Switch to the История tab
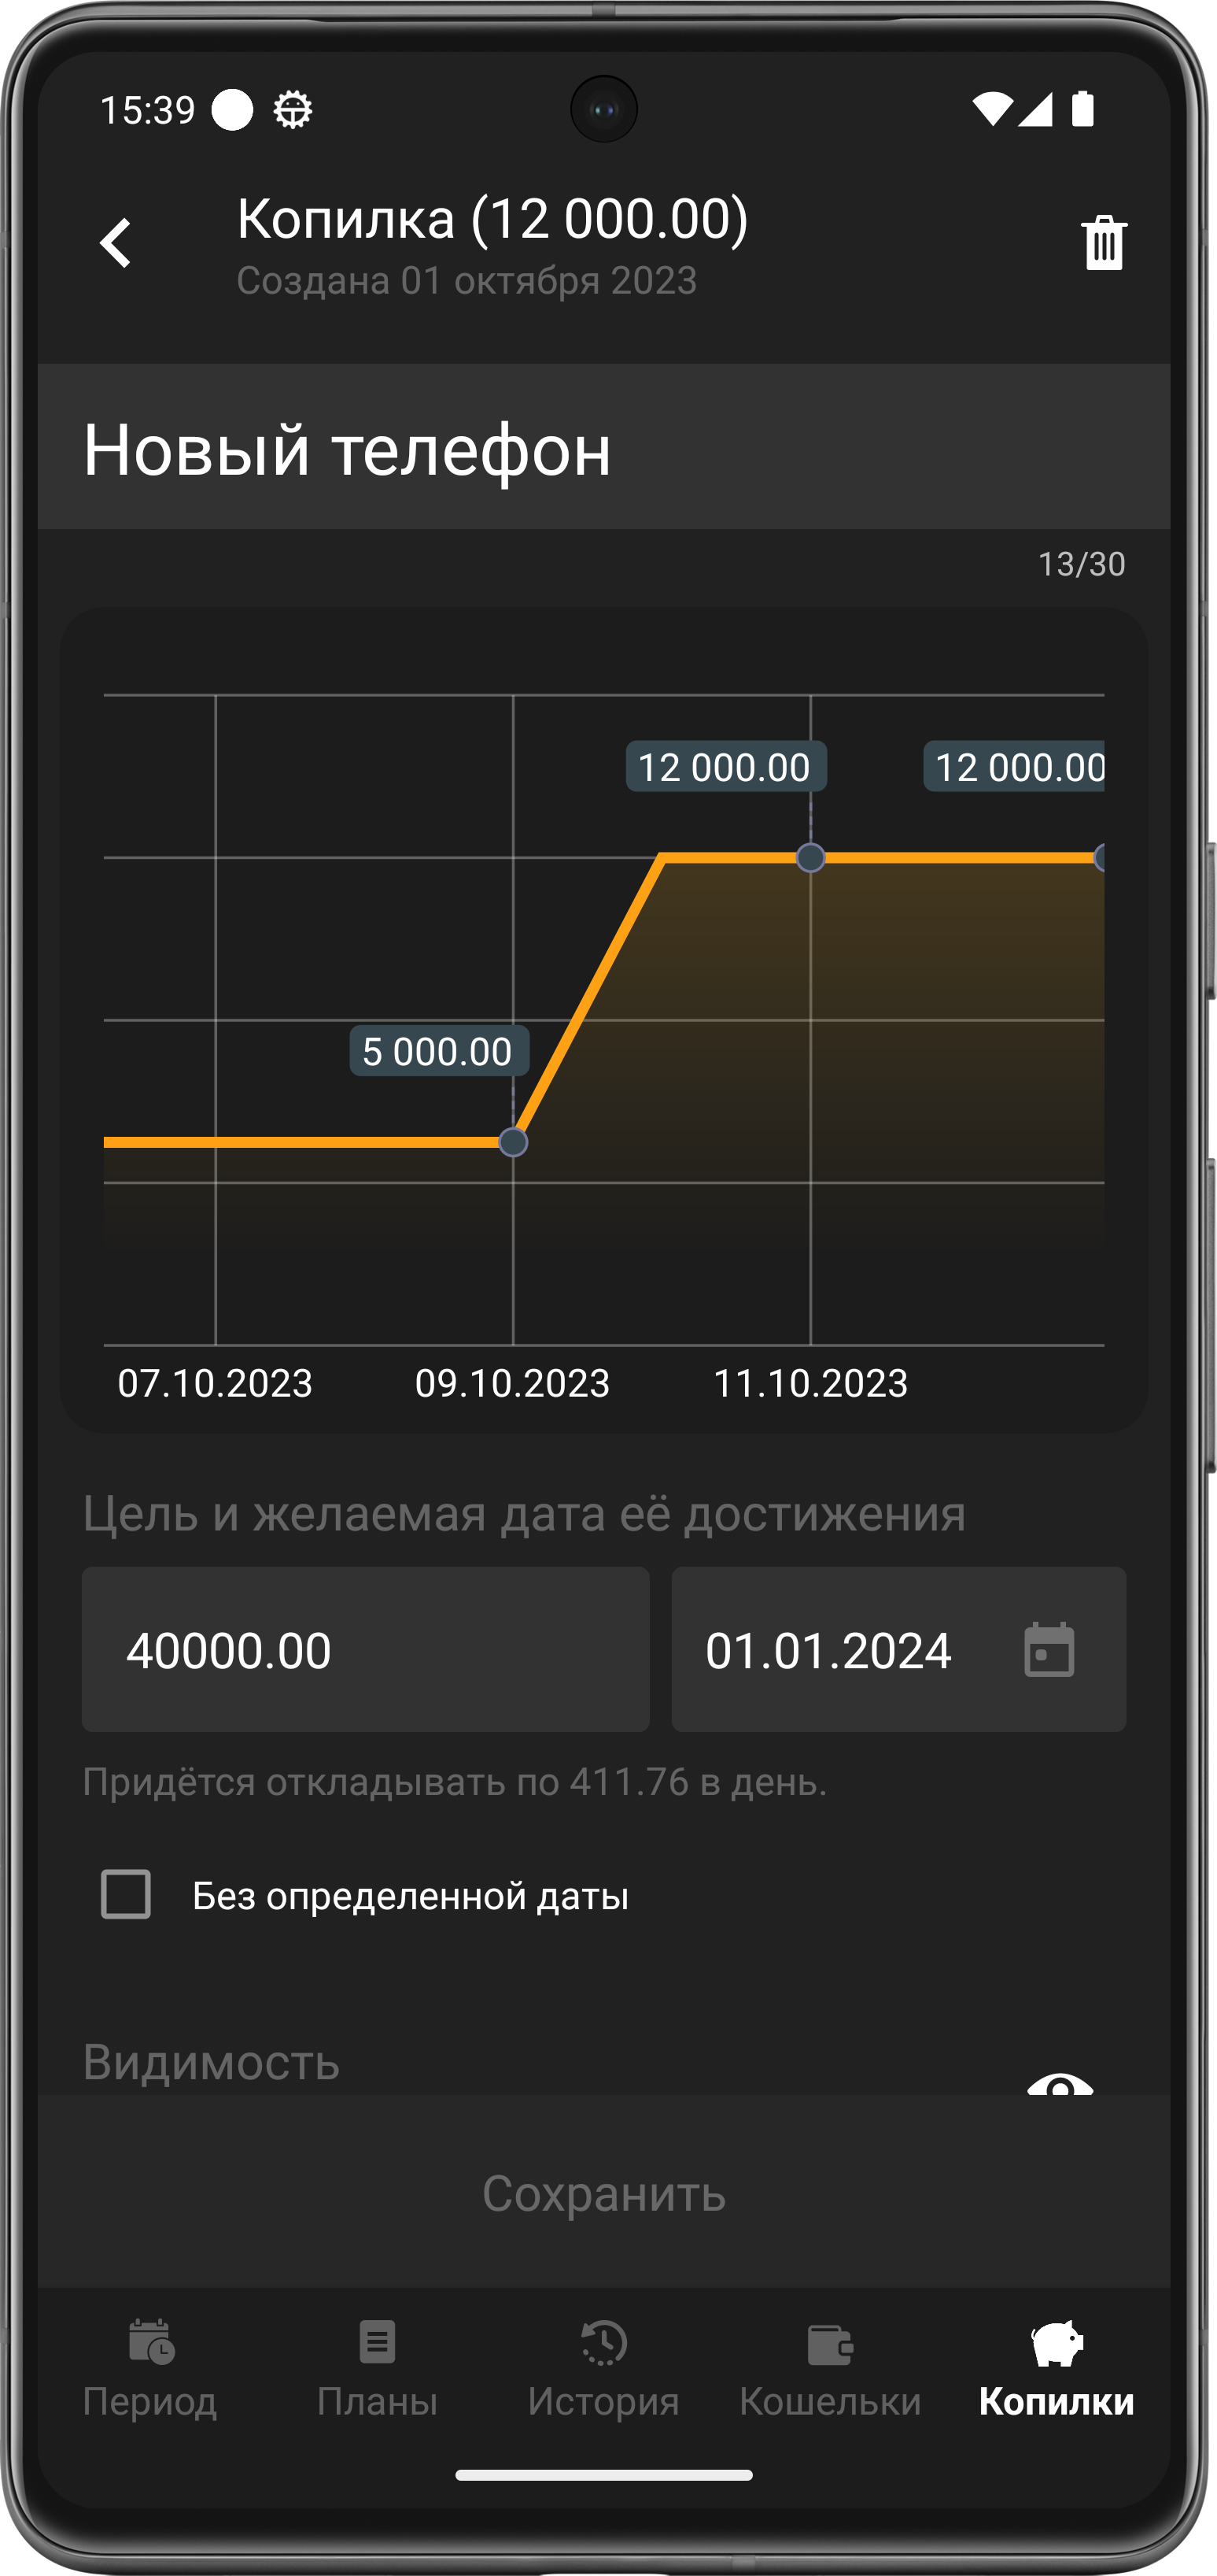Image resolution: width=1217 pixels, height=2576 pixels. pos(603,2366)
